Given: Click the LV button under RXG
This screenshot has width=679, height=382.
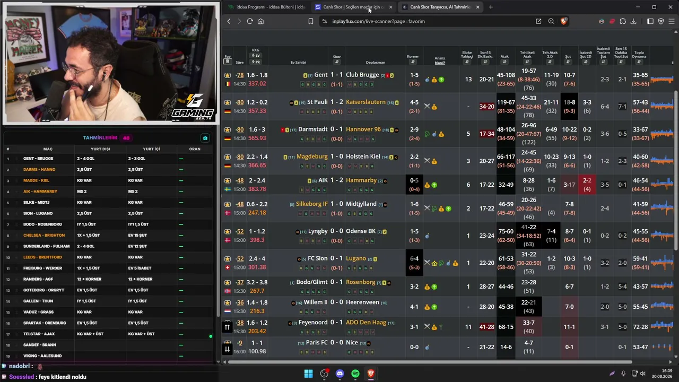Looking at the screenshot, I should pos(256,56).
